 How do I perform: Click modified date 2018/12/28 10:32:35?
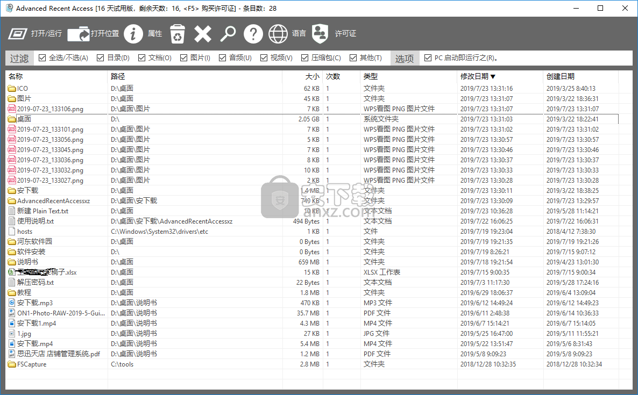point(488,364)
